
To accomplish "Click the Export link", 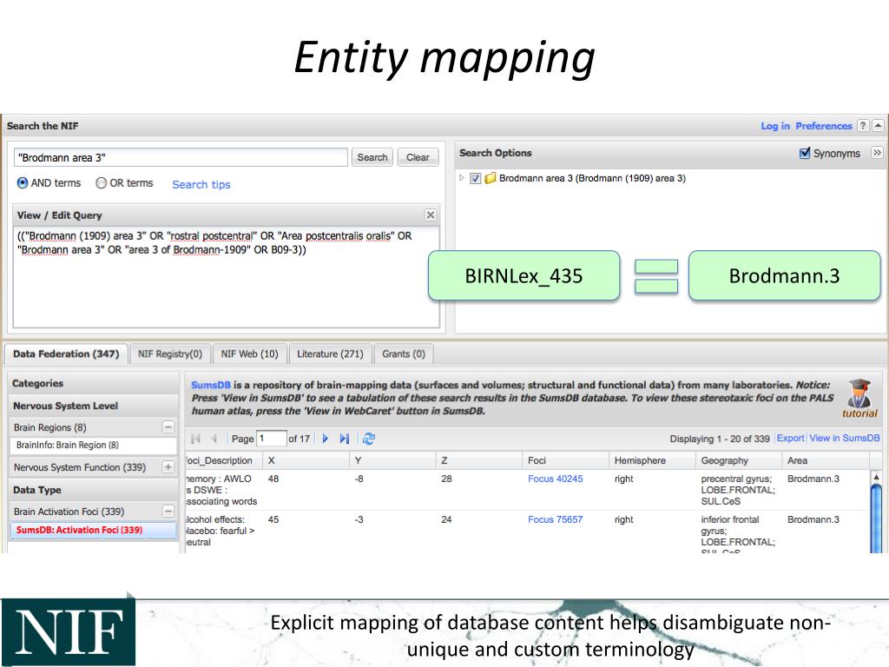I will click(x=790, y=438).
